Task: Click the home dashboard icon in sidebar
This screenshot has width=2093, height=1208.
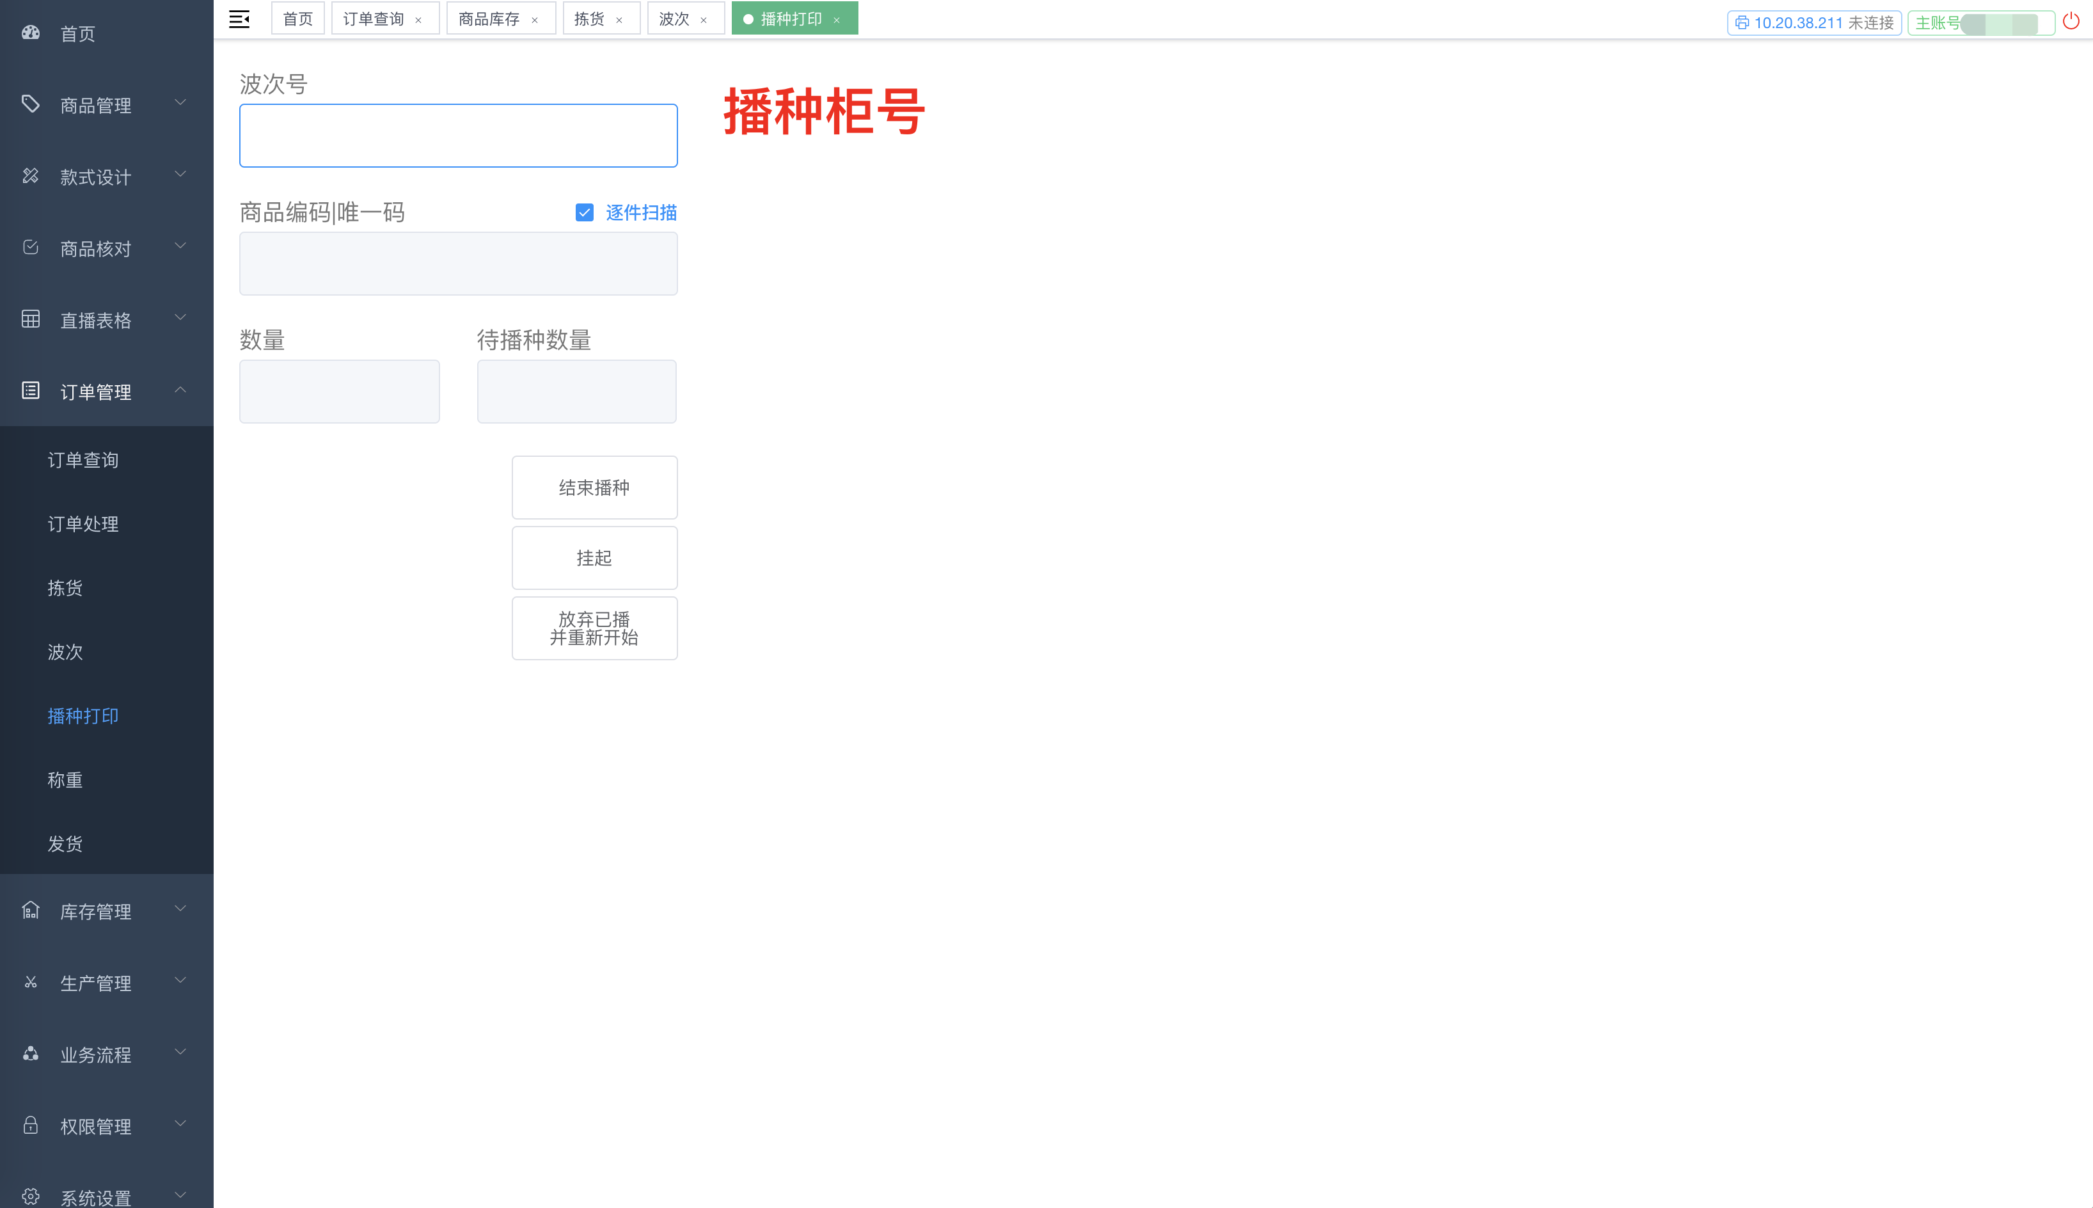Action: [31, 33]
